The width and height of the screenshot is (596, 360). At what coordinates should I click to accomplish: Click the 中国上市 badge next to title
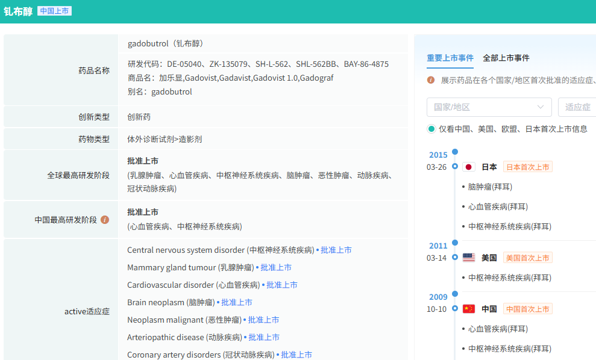click(54, 11)
